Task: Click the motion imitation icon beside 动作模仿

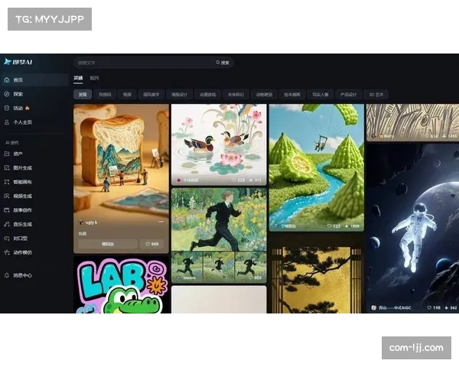Action: click(7, 252)
